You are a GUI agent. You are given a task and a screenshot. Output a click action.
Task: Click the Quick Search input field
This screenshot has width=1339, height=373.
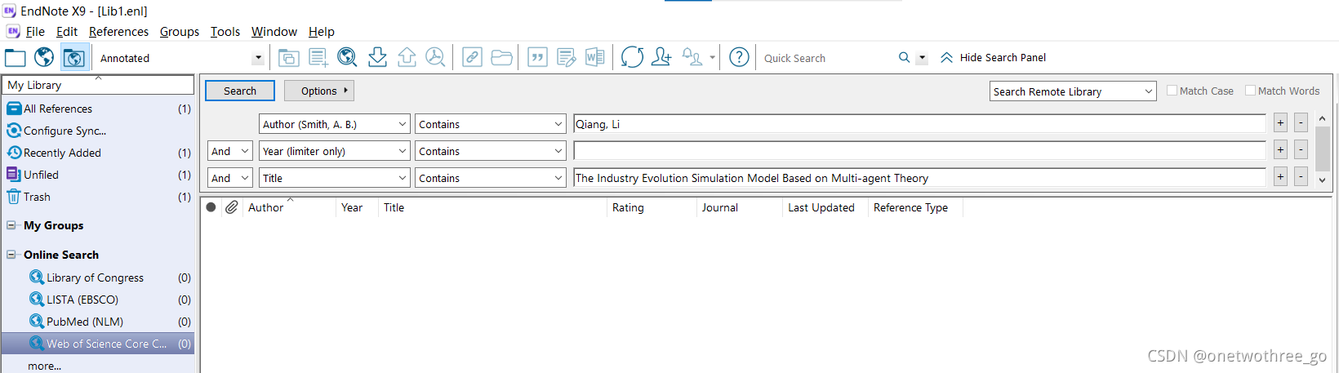pos(827,58)
